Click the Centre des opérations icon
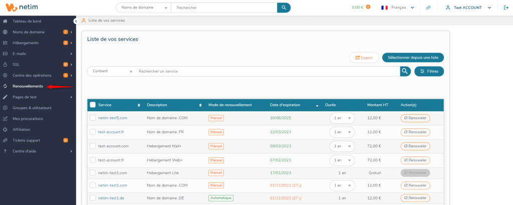Image resolution: width=513 pixels, height=205 pixels. pyautogui.click(x=5, y=75)
